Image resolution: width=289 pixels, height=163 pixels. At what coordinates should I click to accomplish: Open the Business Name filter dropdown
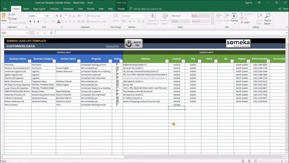point(29,61)
